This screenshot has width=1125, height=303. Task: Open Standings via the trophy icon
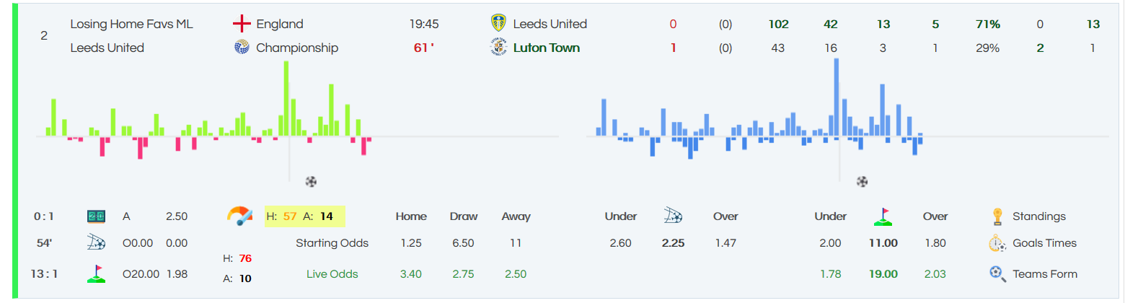tap(998, 216)
